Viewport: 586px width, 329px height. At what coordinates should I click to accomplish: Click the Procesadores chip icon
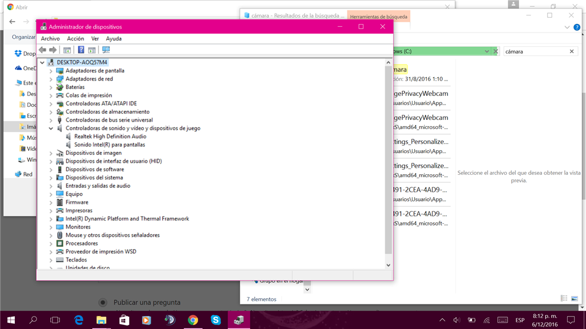[x=60, y=243]
